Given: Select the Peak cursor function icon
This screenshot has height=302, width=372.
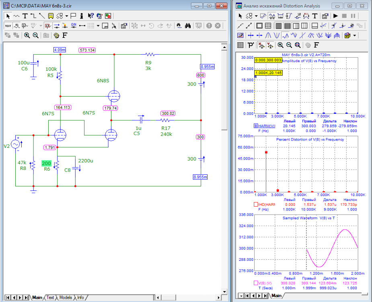Looking at the screenshot, I should [x=268, y=35].
